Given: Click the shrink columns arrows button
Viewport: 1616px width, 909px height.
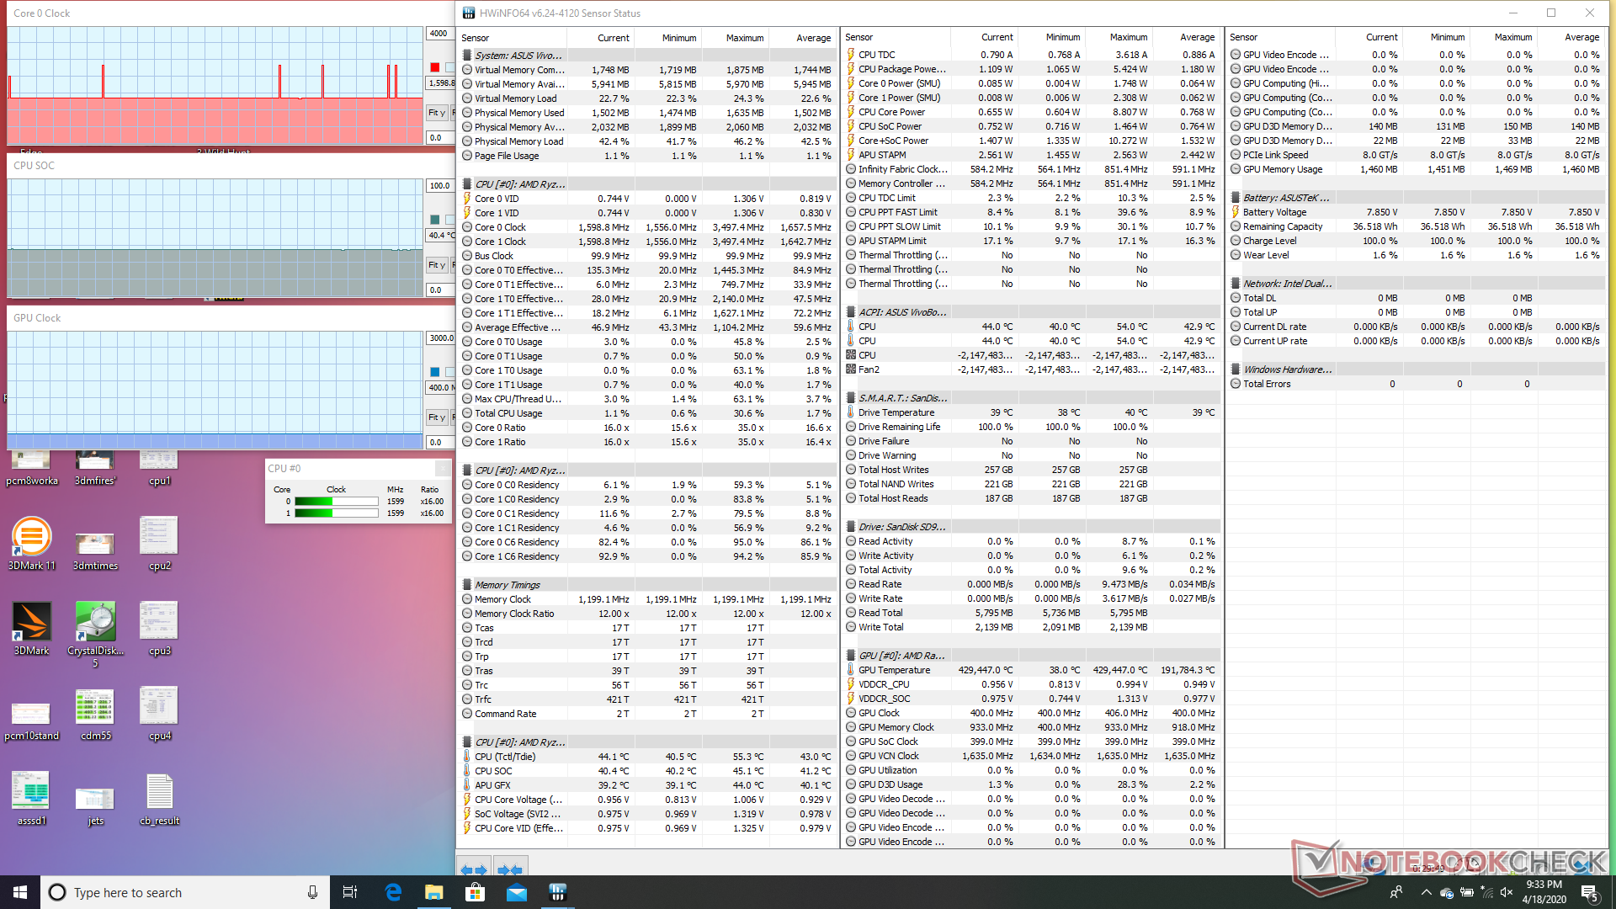Looking at the screenshot, I should 510,869.
